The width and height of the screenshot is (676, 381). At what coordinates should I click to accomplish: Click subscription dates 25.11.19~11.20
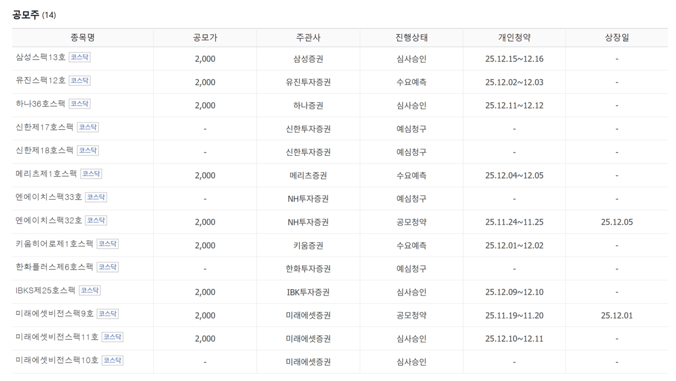[x=514, y=316]
